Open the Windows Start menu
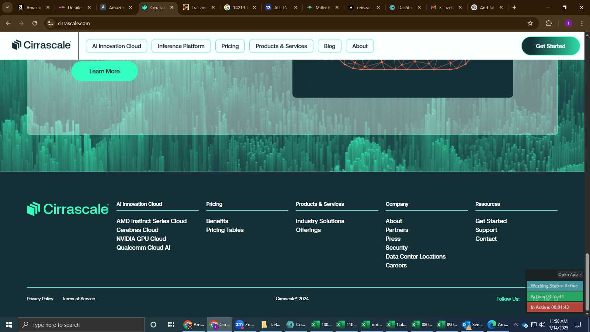This screenshot has width=590, height=332. coord(9,325)
